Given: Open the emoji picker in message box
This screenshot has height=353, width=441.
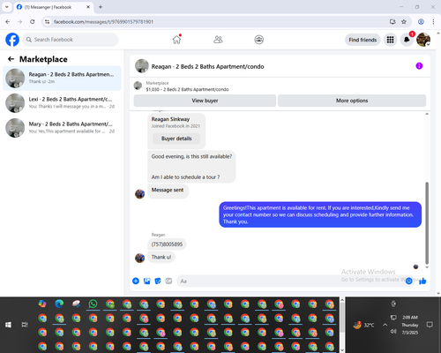Looking at the screenshot, I should pos(408,281).
